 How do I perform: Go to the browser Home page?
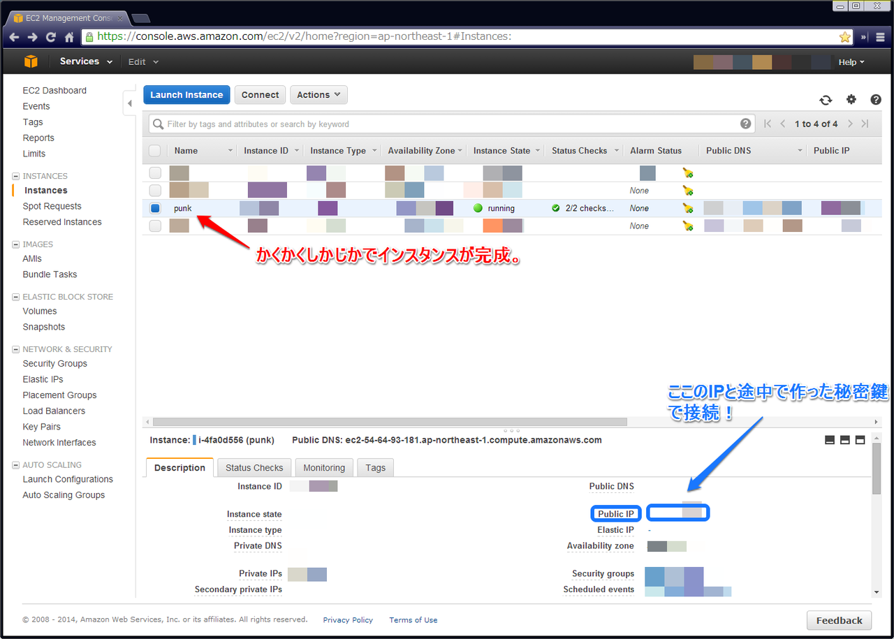point(69,37)
